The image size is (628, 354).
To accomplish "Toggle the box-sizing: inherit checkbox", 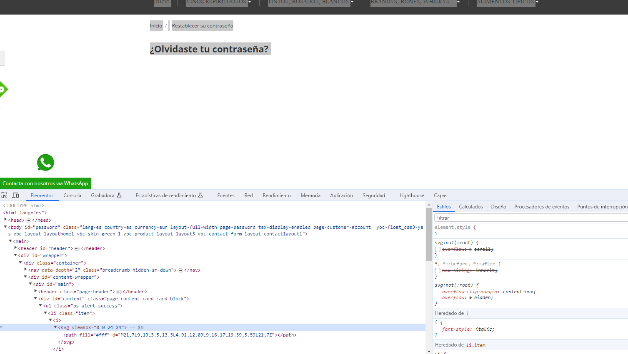I will [x=438, y=271].
